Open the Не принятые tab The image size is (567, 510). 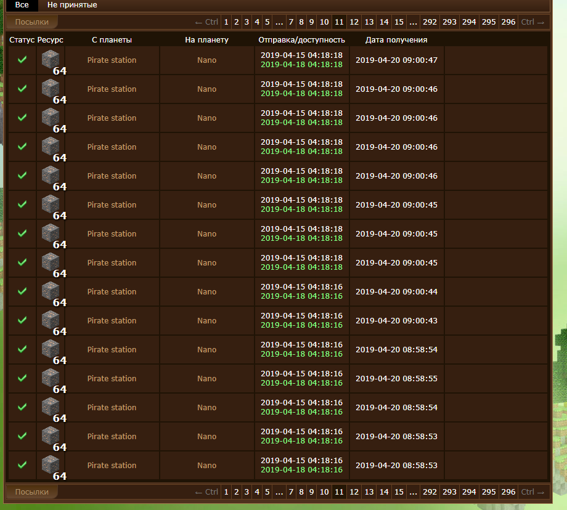click(x=72, y=5)
